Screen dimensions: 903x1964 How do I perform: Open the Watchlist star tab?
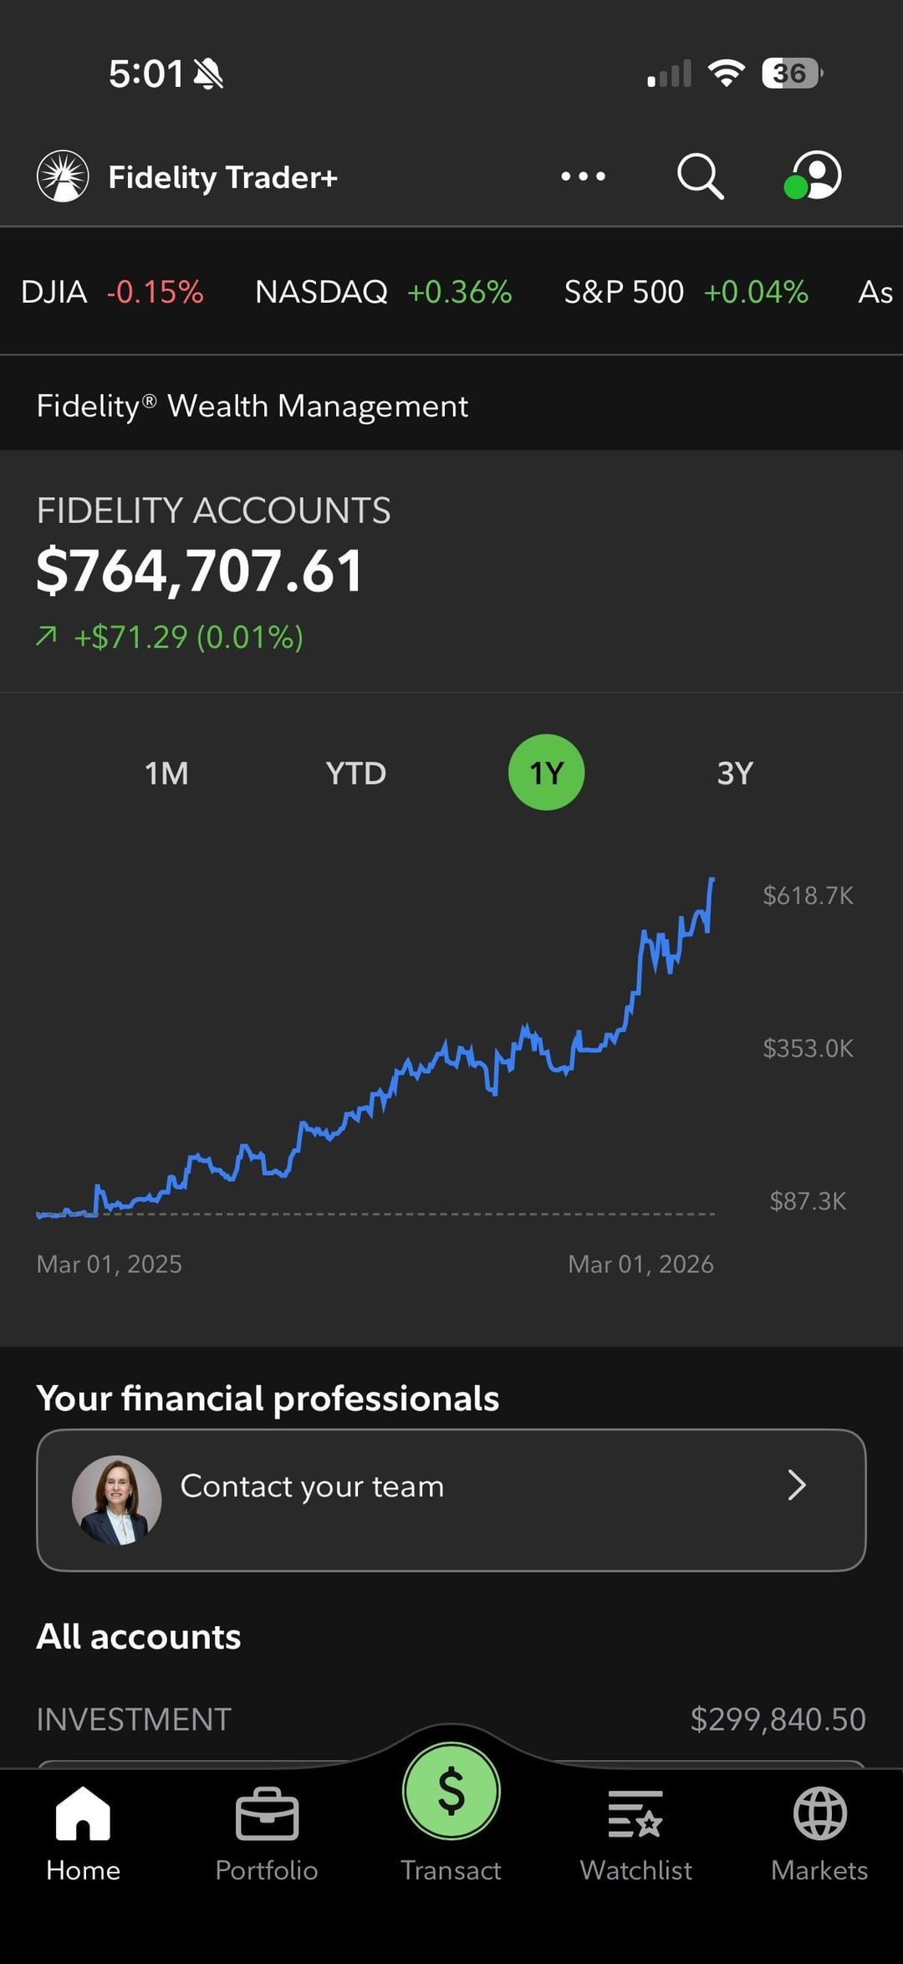coord(635,1834)
